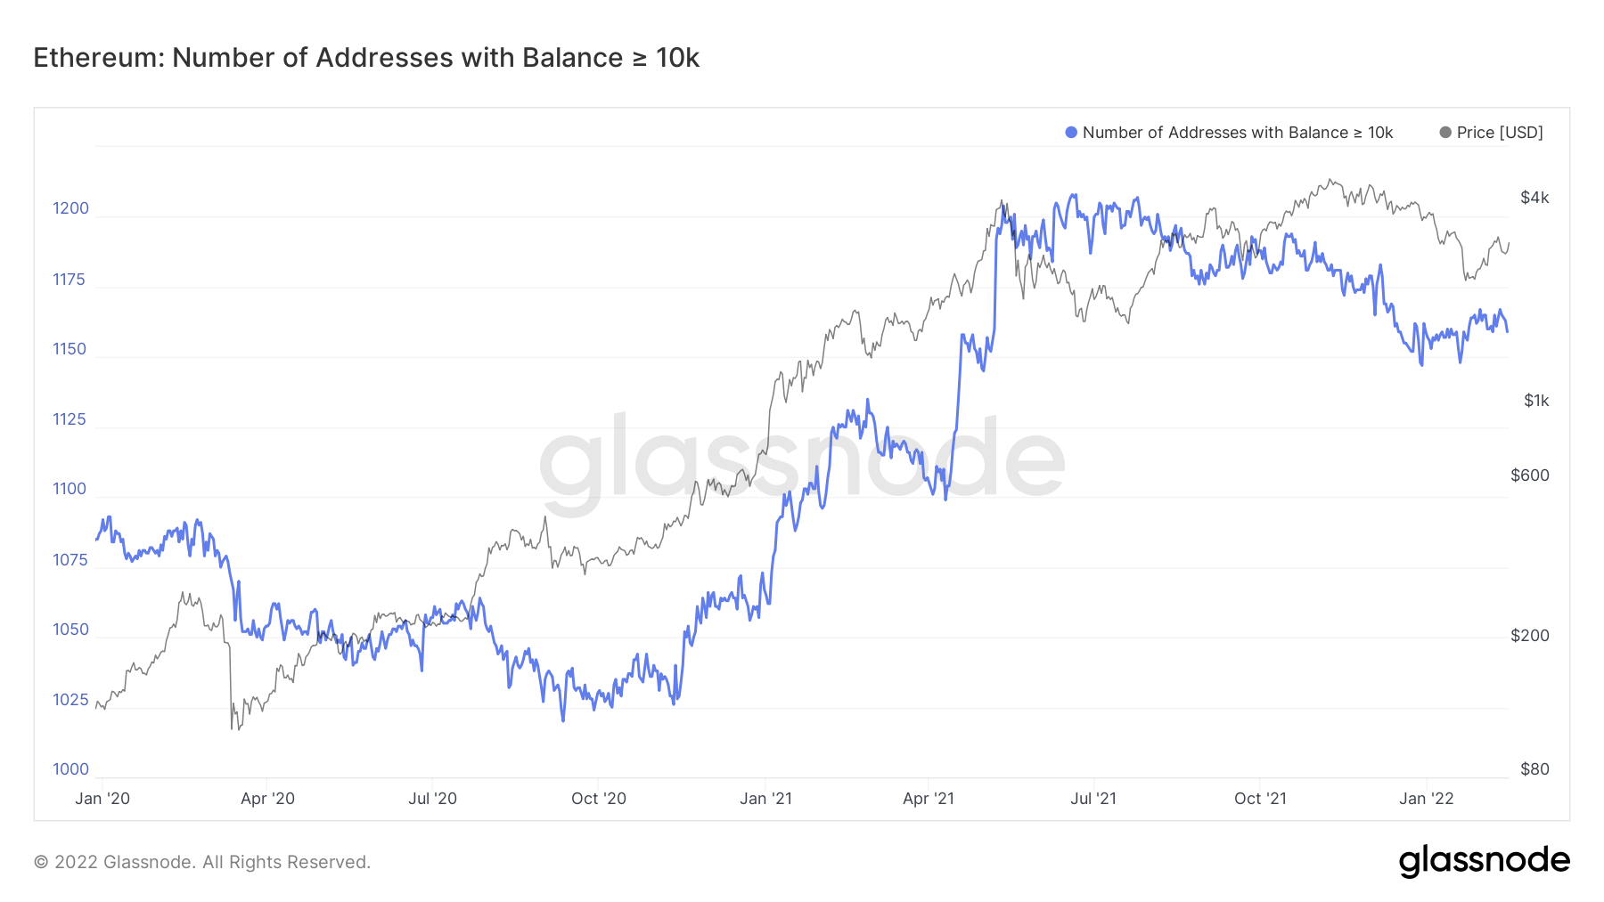This screenshot has width=1604, height=902.
Task: Select the Oct '21 x-axis label
Action: tap(1260, 799)
